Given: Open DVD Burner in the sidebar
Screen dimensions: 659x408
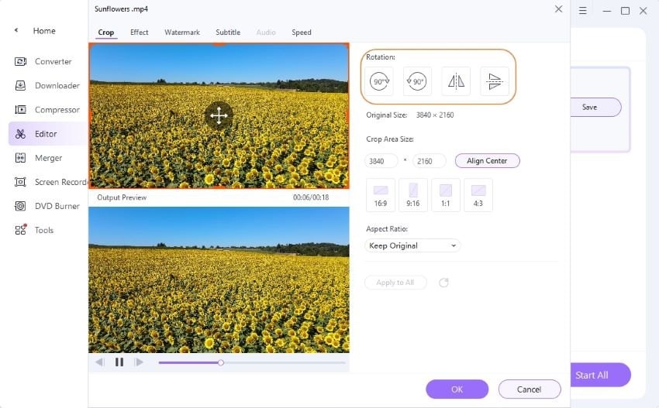Looking at the screenshot, I should click(48, 206).
